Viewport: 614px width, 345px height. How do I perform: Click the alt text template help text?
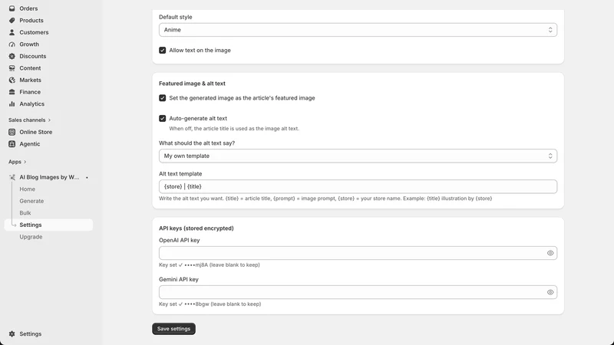click(x=325, y=199)
